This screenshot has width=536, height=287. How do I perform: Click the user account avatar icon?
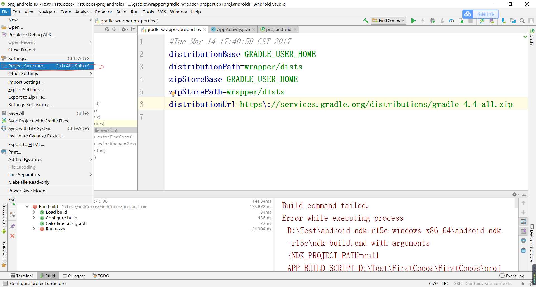point(531,21)
